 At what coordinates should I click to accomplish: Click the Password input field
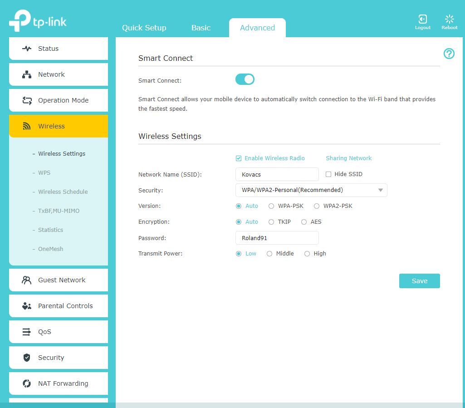277,238
